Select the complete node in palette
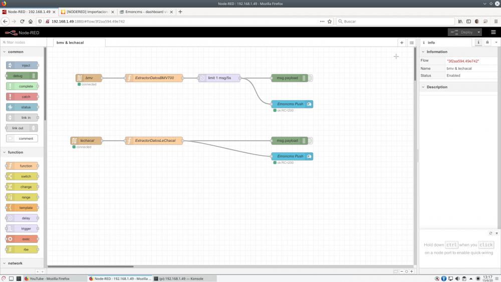The height and width of the screenshot is (282, 501). pos(22,86)
